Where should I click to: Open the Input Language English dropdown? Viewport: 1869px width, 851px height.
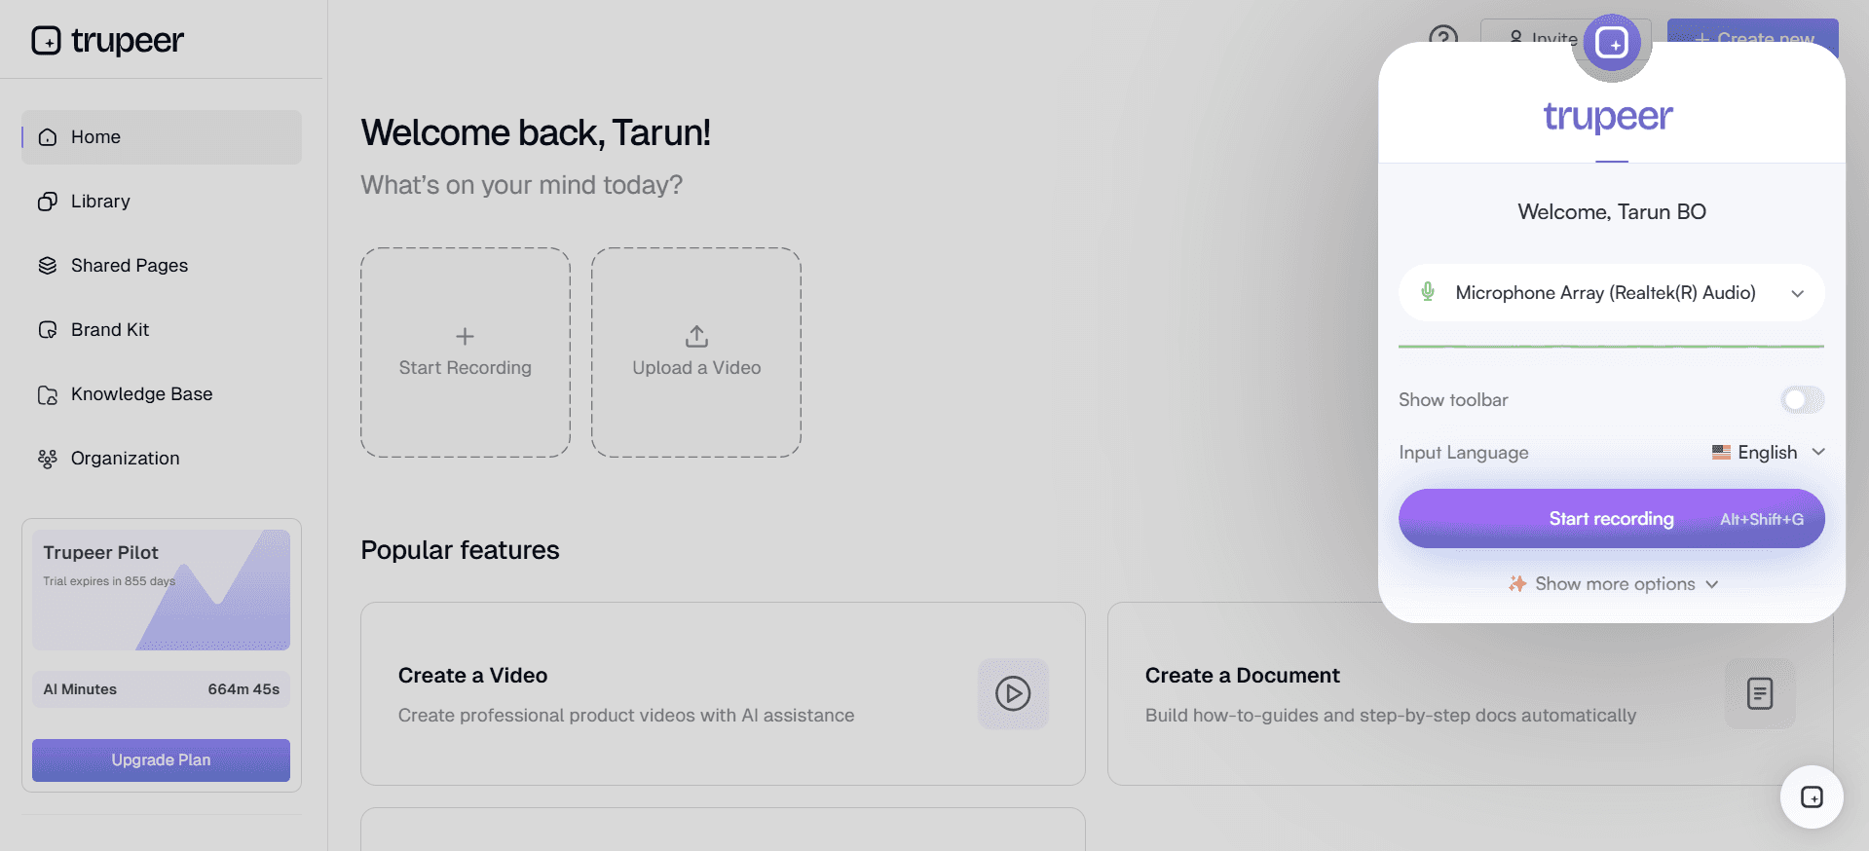click(x=1768, y=453)
